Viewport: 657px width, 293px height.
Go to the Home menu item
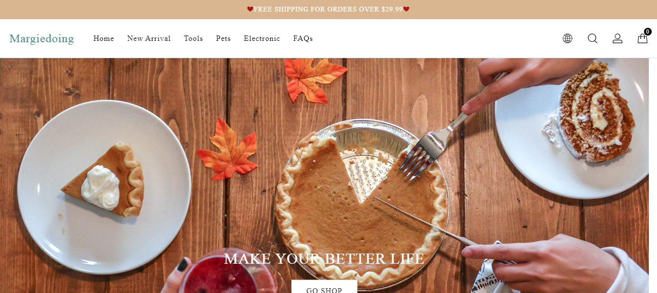[103, 38]
